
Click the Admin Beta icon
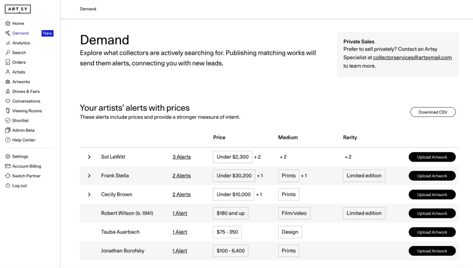tap(8, 130)
